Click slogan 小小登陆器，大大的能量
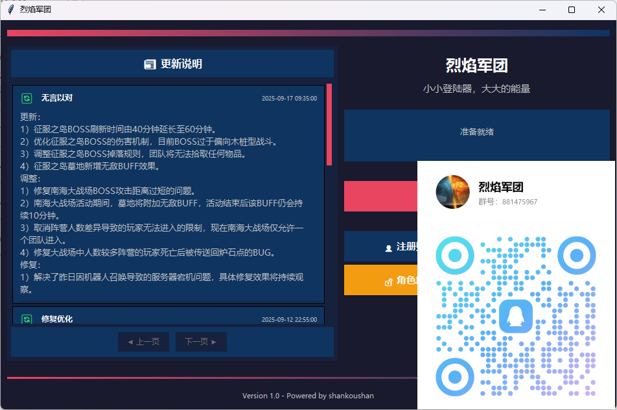 tap(476, 89)
